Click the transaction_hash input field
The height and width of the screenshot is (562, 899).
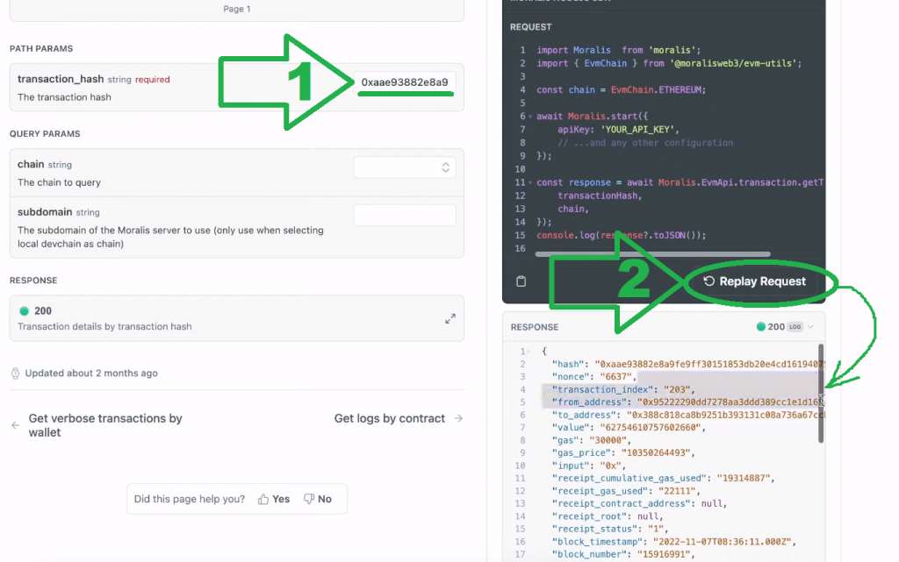[404, 82]
